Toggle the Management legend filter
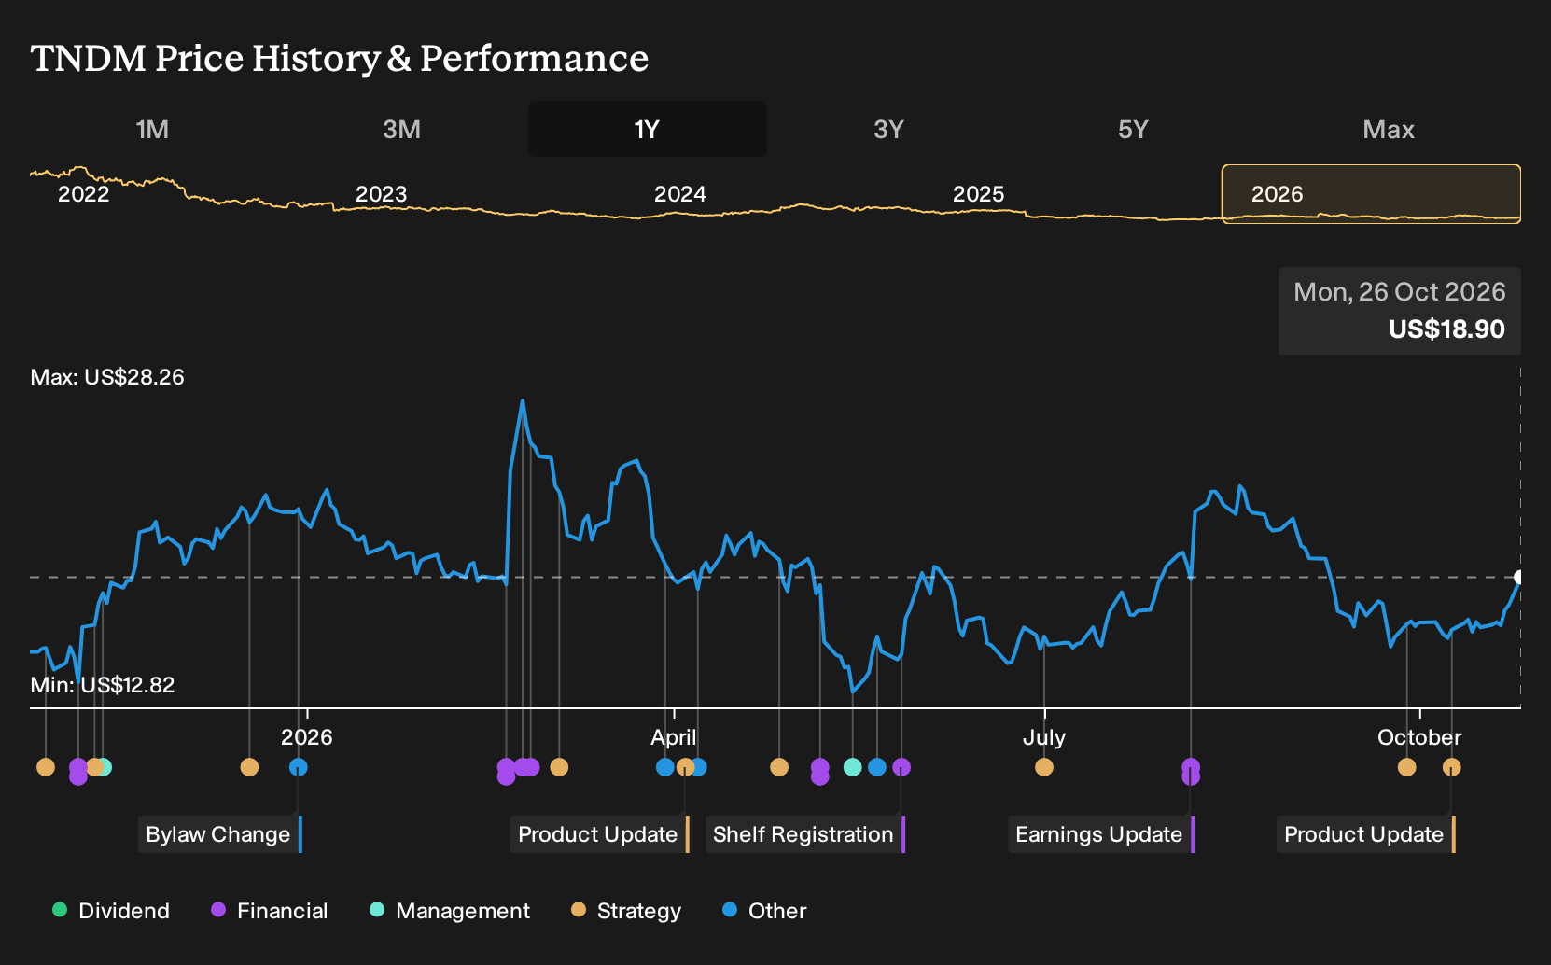1551x965 pixels. pos(450,911)
